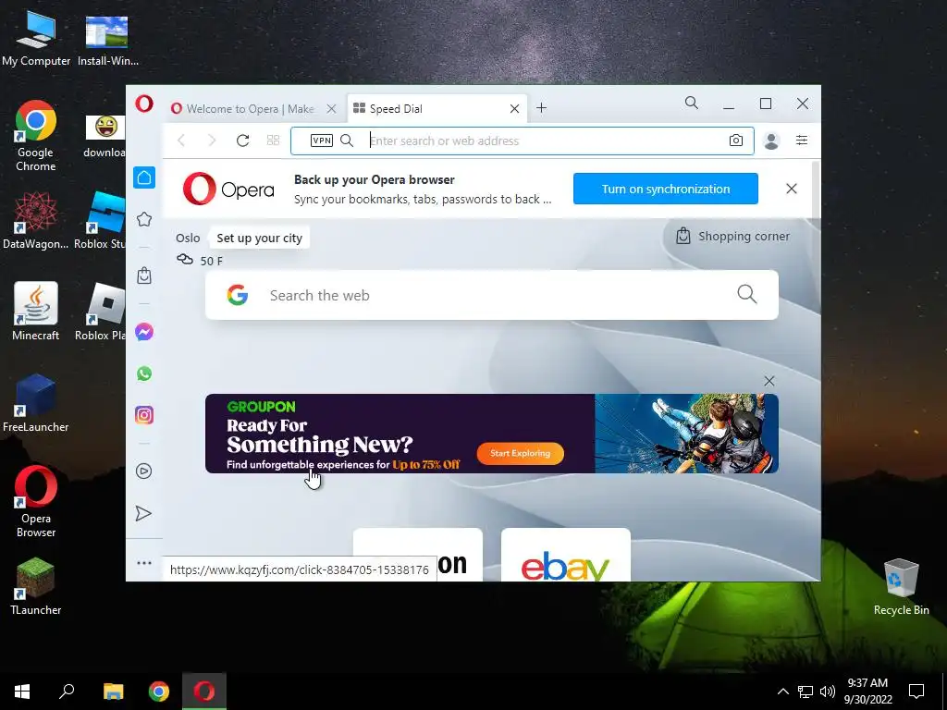Open the notification center icon
The height and width of the screenshot is (710, 947).
pos(916,692)
